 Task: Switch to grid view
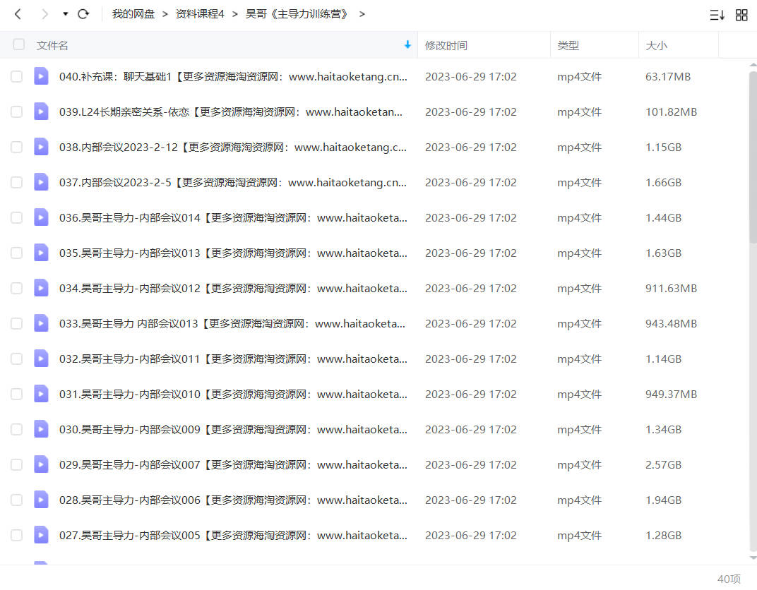tap(741, 15)
